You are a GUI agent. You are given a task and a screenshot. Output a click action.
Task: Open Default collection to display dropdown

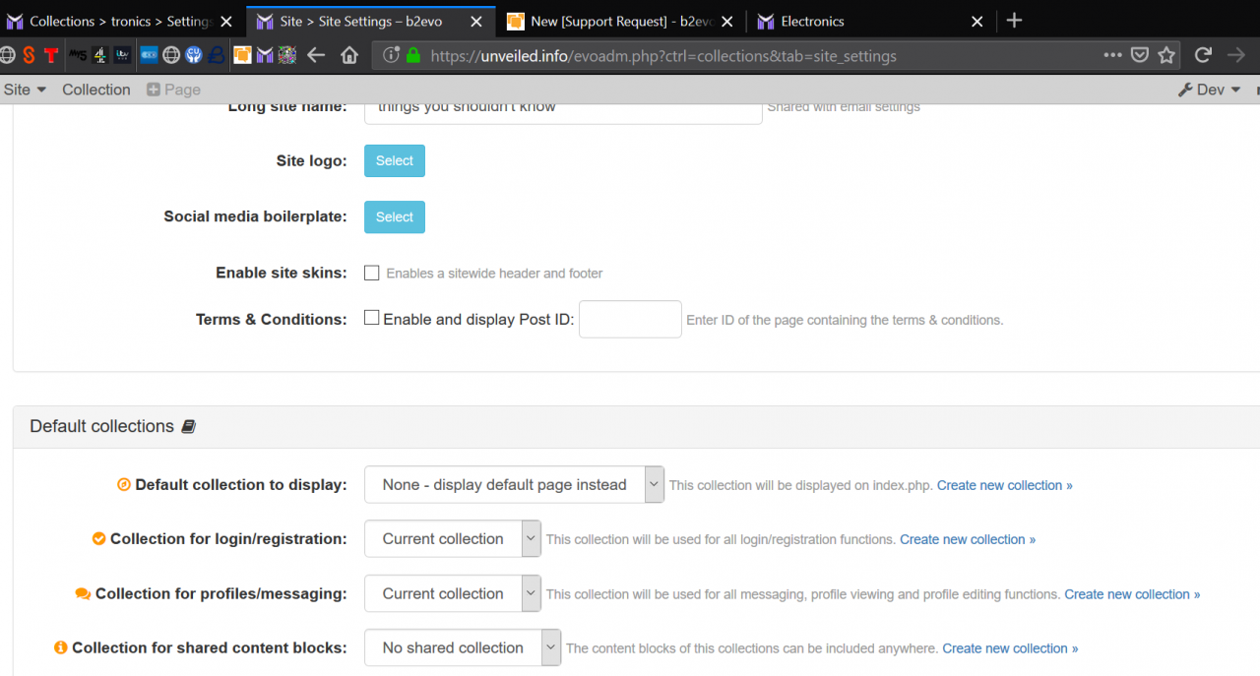[514, 484]
